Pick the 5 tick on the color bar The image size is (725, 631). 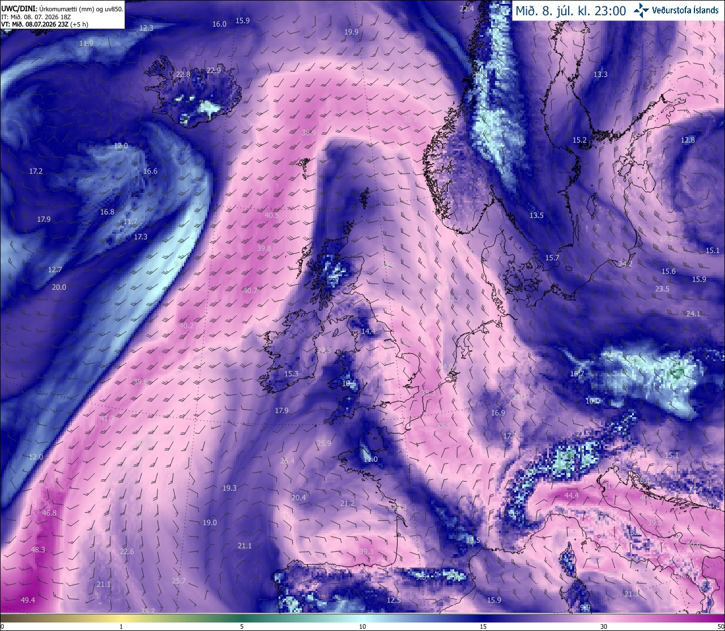(242, 626)
